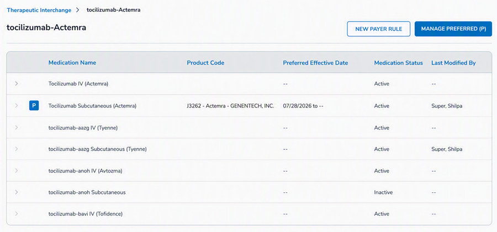This screenshot has width=497, height=232.
Task: Expand the tocilizumab-aazg IV (Tyenne) row
Action: pyautogui.click(x=17, y=127)
